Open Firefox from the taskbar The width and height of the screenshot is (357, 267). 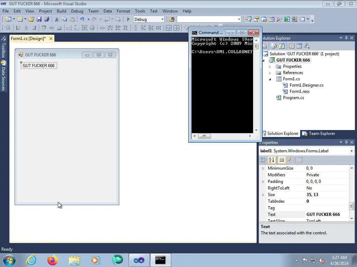[x=52, y=260]
